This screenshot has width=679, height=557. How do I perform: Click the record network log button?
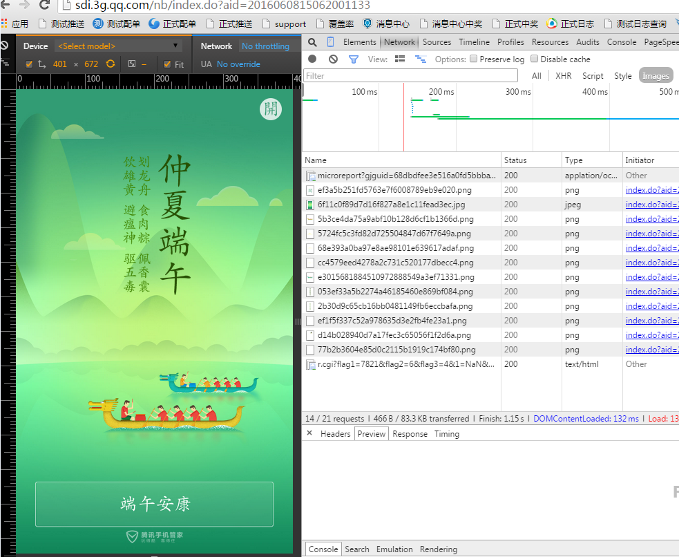[313, 59]
